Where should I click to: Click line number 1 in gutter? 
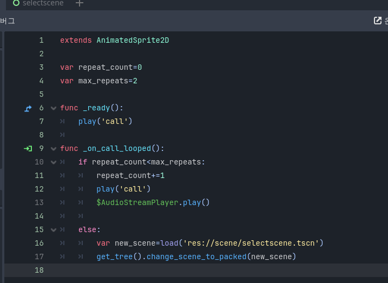click(41, 41)
